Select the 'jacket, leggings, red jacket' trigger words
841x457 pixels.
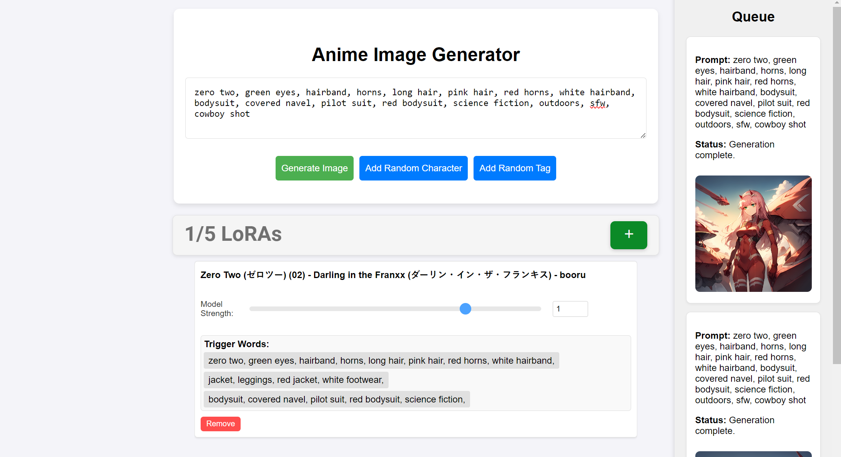[296, 380]
